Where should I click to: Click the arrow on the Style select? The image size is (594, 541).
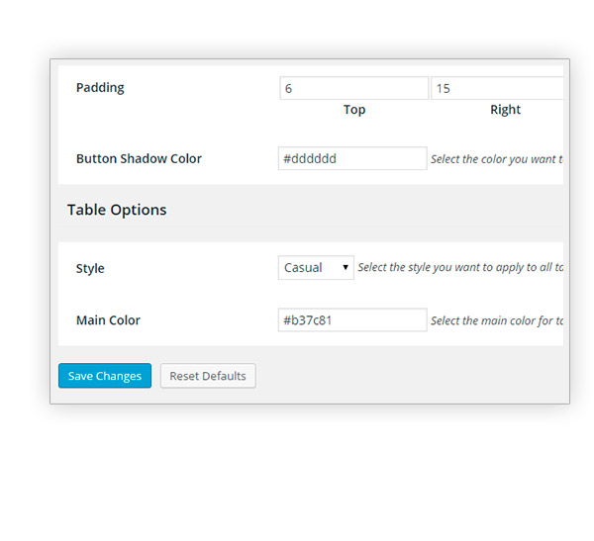346,267
